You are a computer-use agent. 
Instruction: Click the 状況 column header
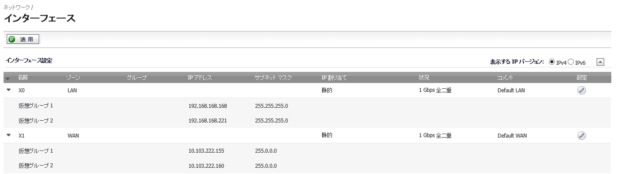click(x=424, y=78)
